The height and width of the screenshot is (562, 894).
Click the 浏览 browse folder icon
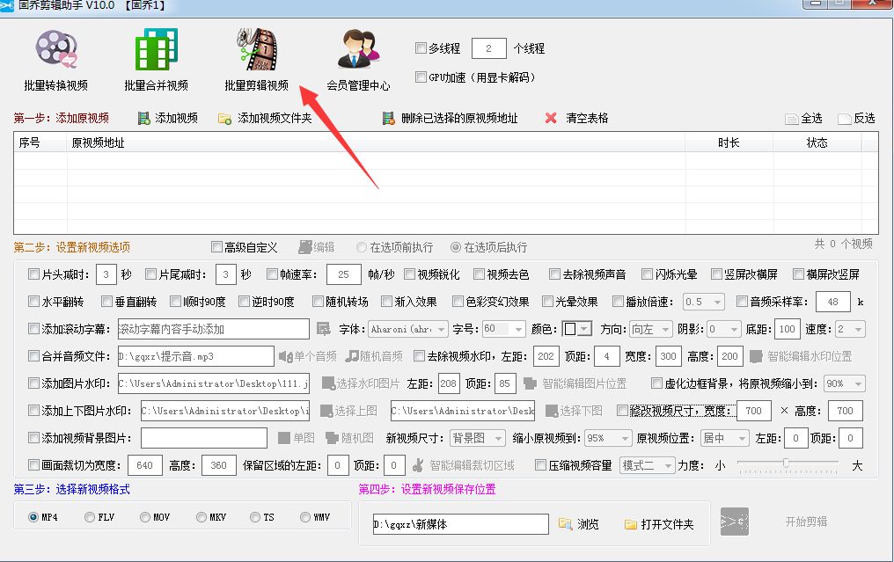565,524
